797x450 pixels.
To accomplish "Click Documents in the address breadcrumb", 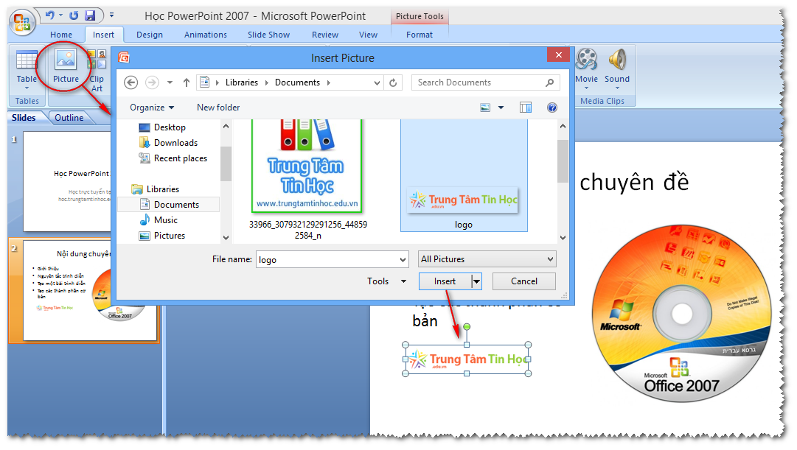I will point(297,82).
